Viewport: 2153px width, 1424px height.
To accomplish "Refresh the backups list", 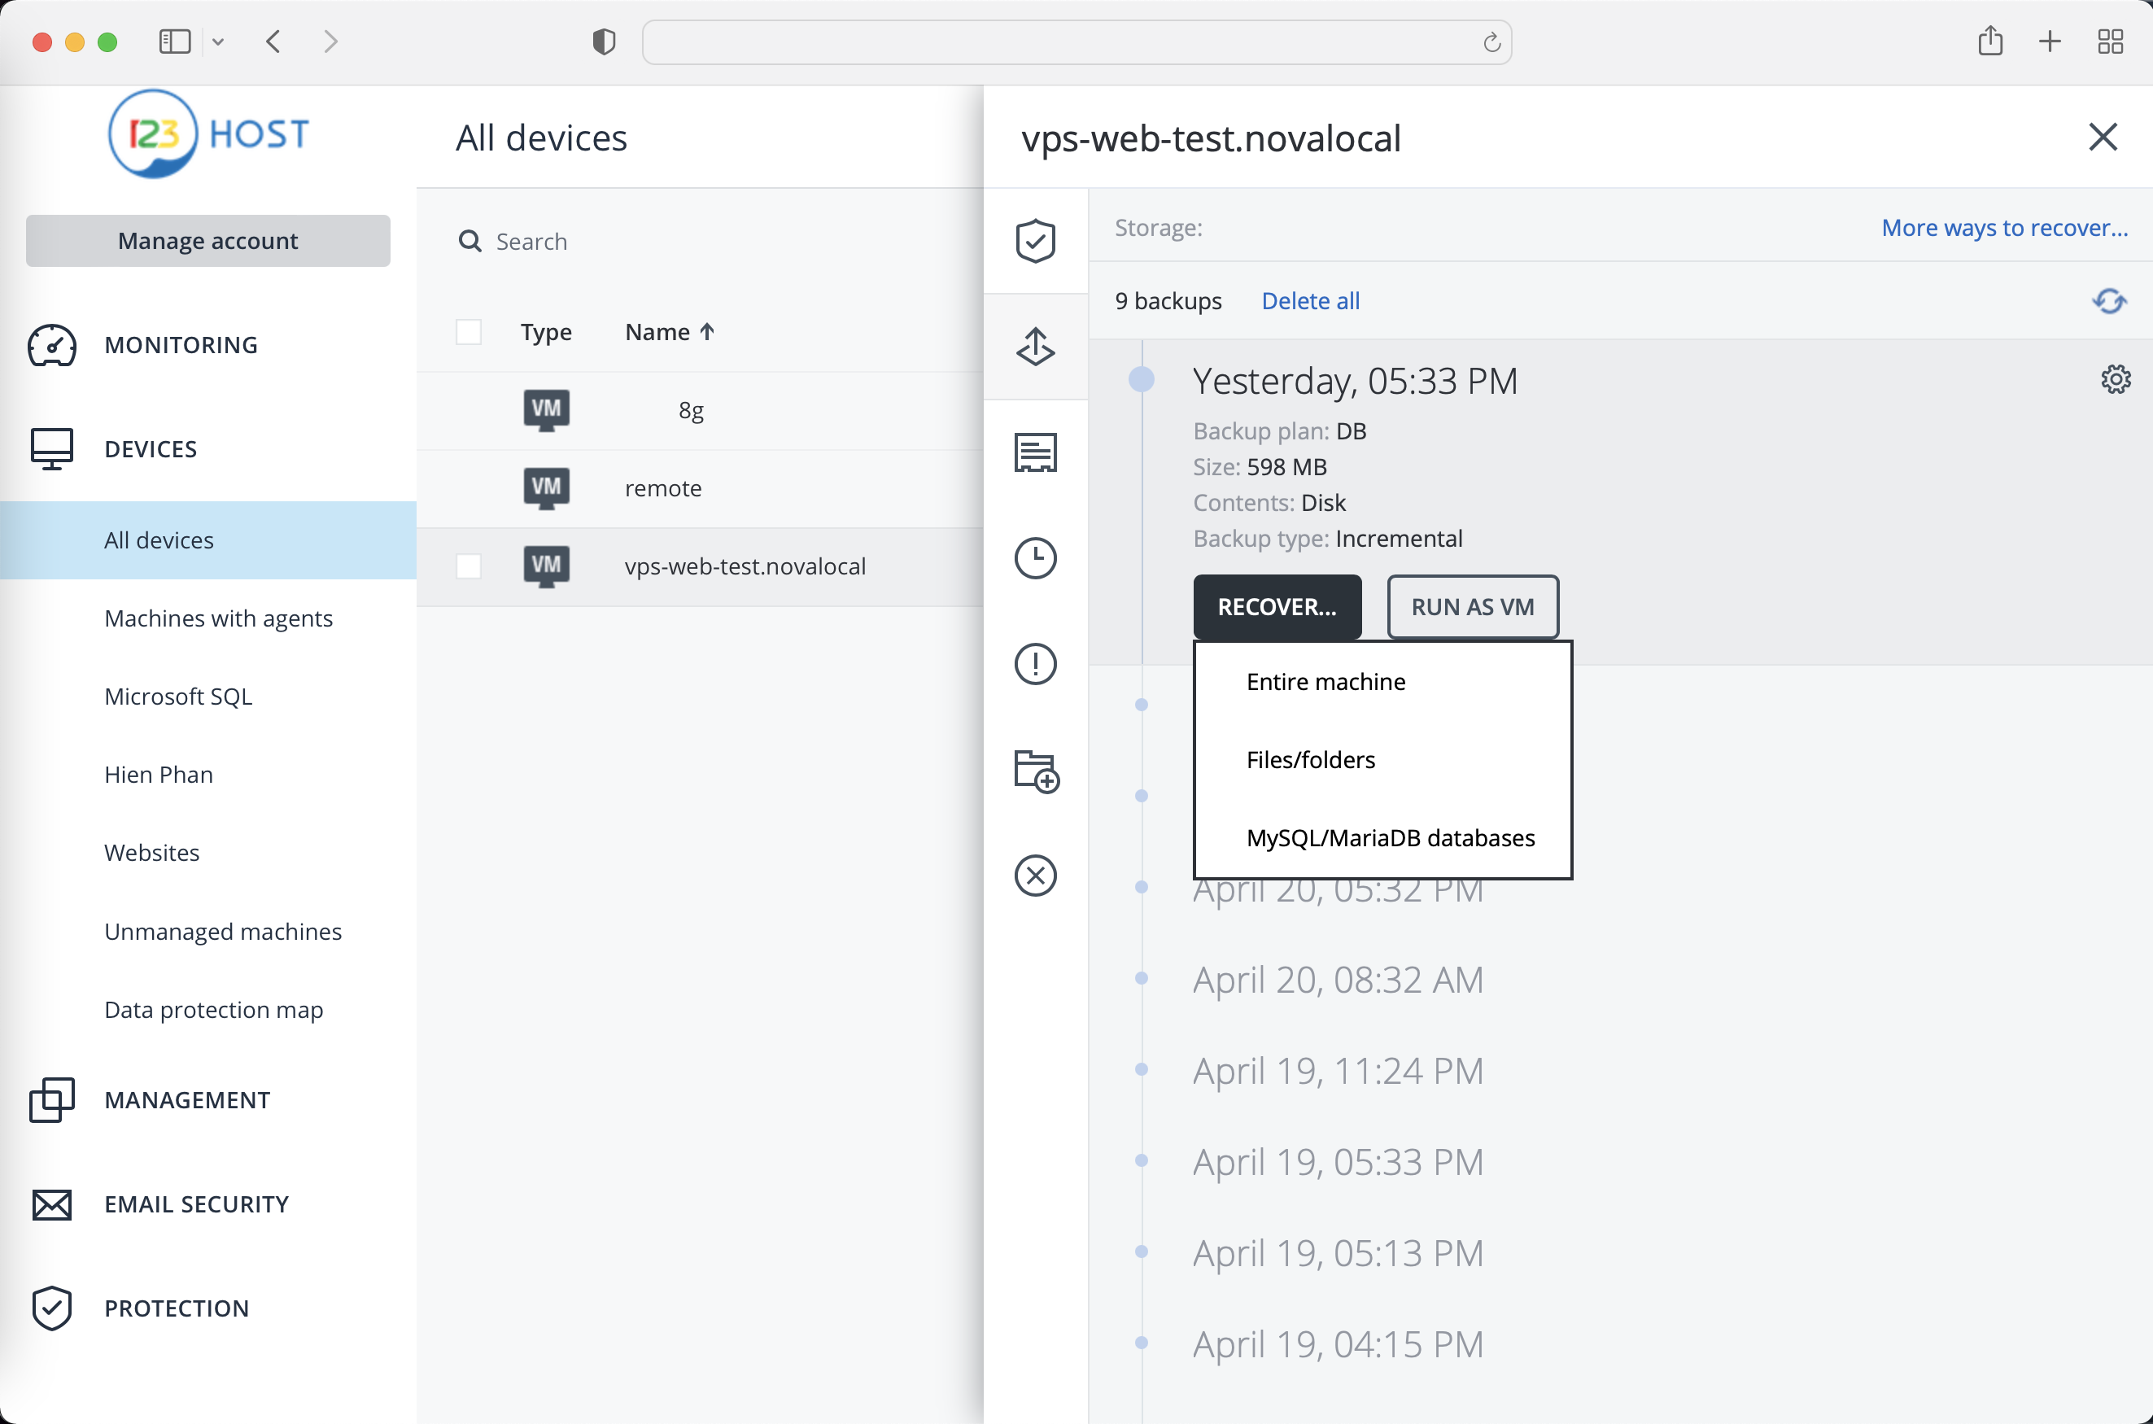I will point(2108,300).
